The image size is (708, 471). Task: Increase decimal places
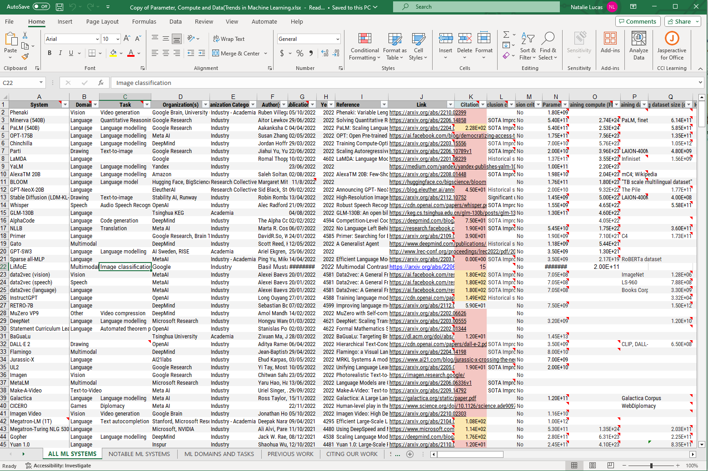pos(325,53)
